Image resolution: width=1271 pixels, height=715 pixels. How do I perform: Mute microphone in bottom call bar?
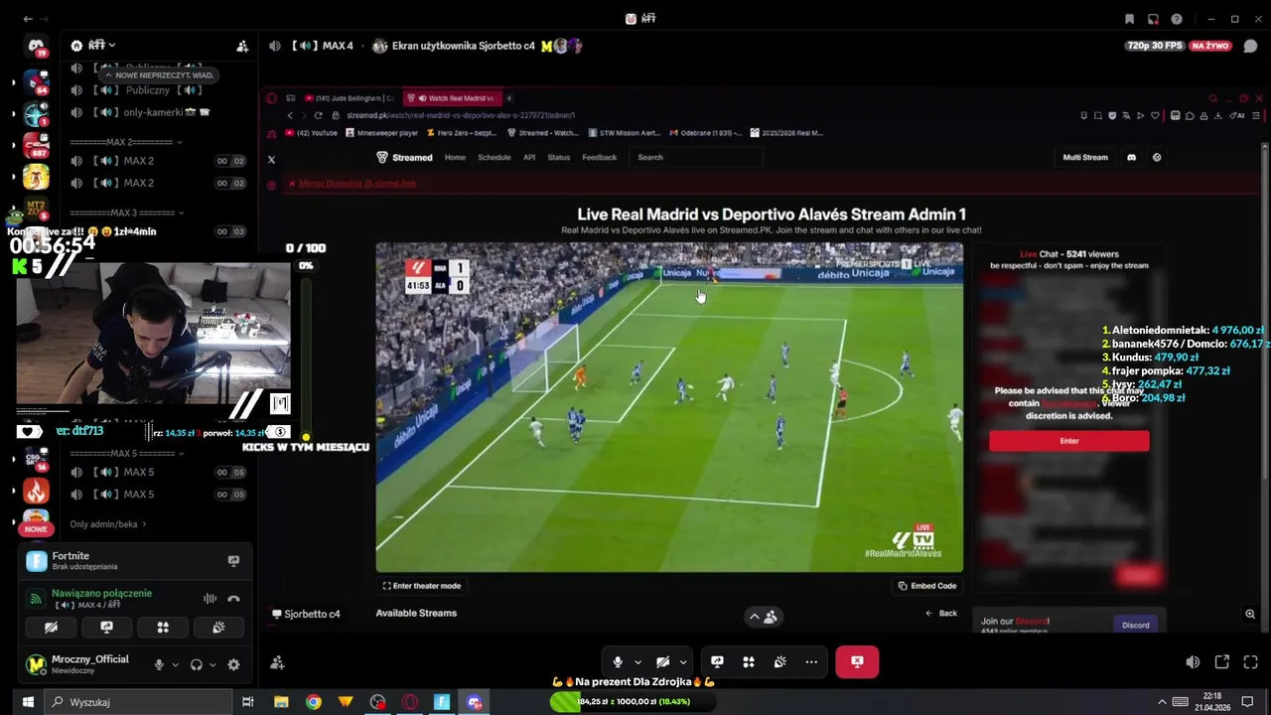pyautogui.click(x=618, y=662)
